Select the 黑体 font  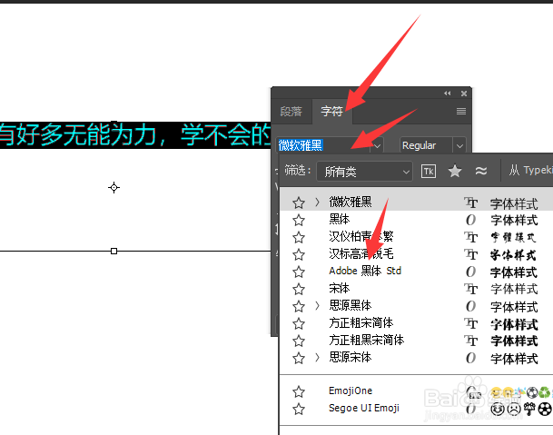point(340,219)
